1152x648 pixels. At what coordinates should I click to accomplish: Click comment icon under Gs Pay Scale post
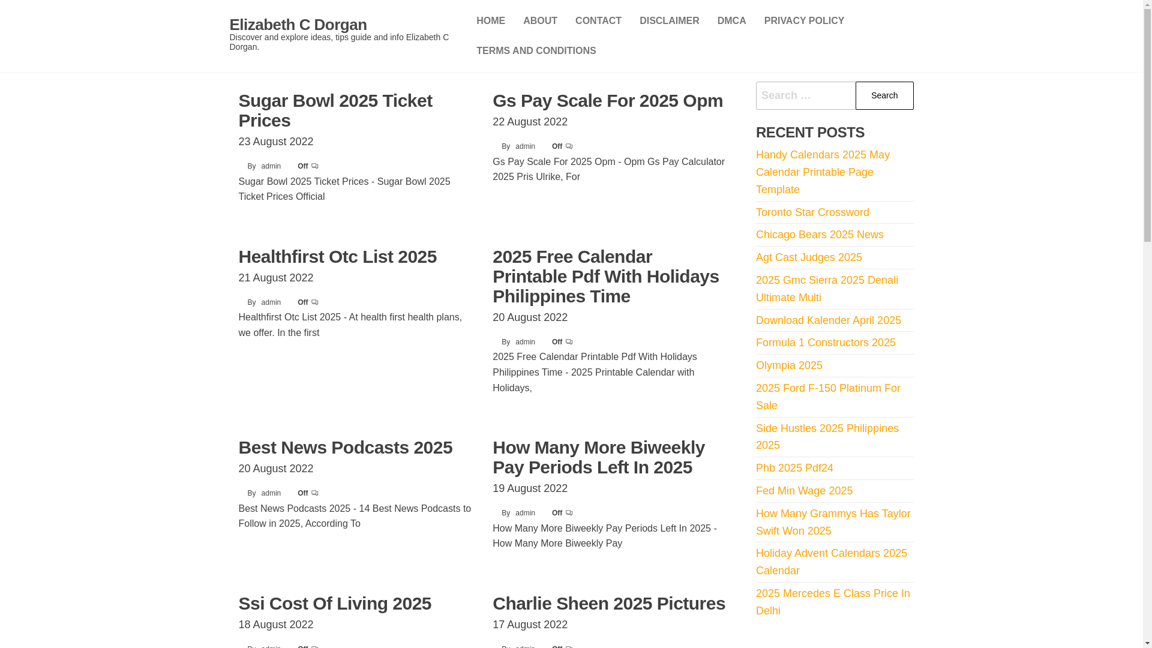[569, 146]
